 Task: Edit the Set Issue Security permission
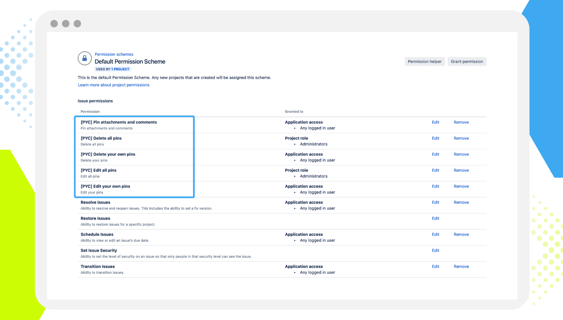pyautogui.click(x=436, y=250)
